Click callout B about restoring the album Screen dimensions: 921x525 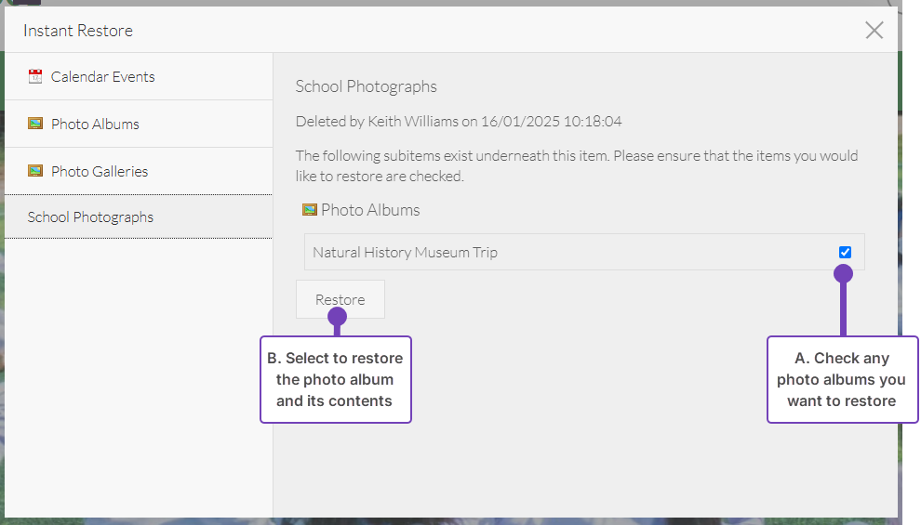[x=335, y=379]
